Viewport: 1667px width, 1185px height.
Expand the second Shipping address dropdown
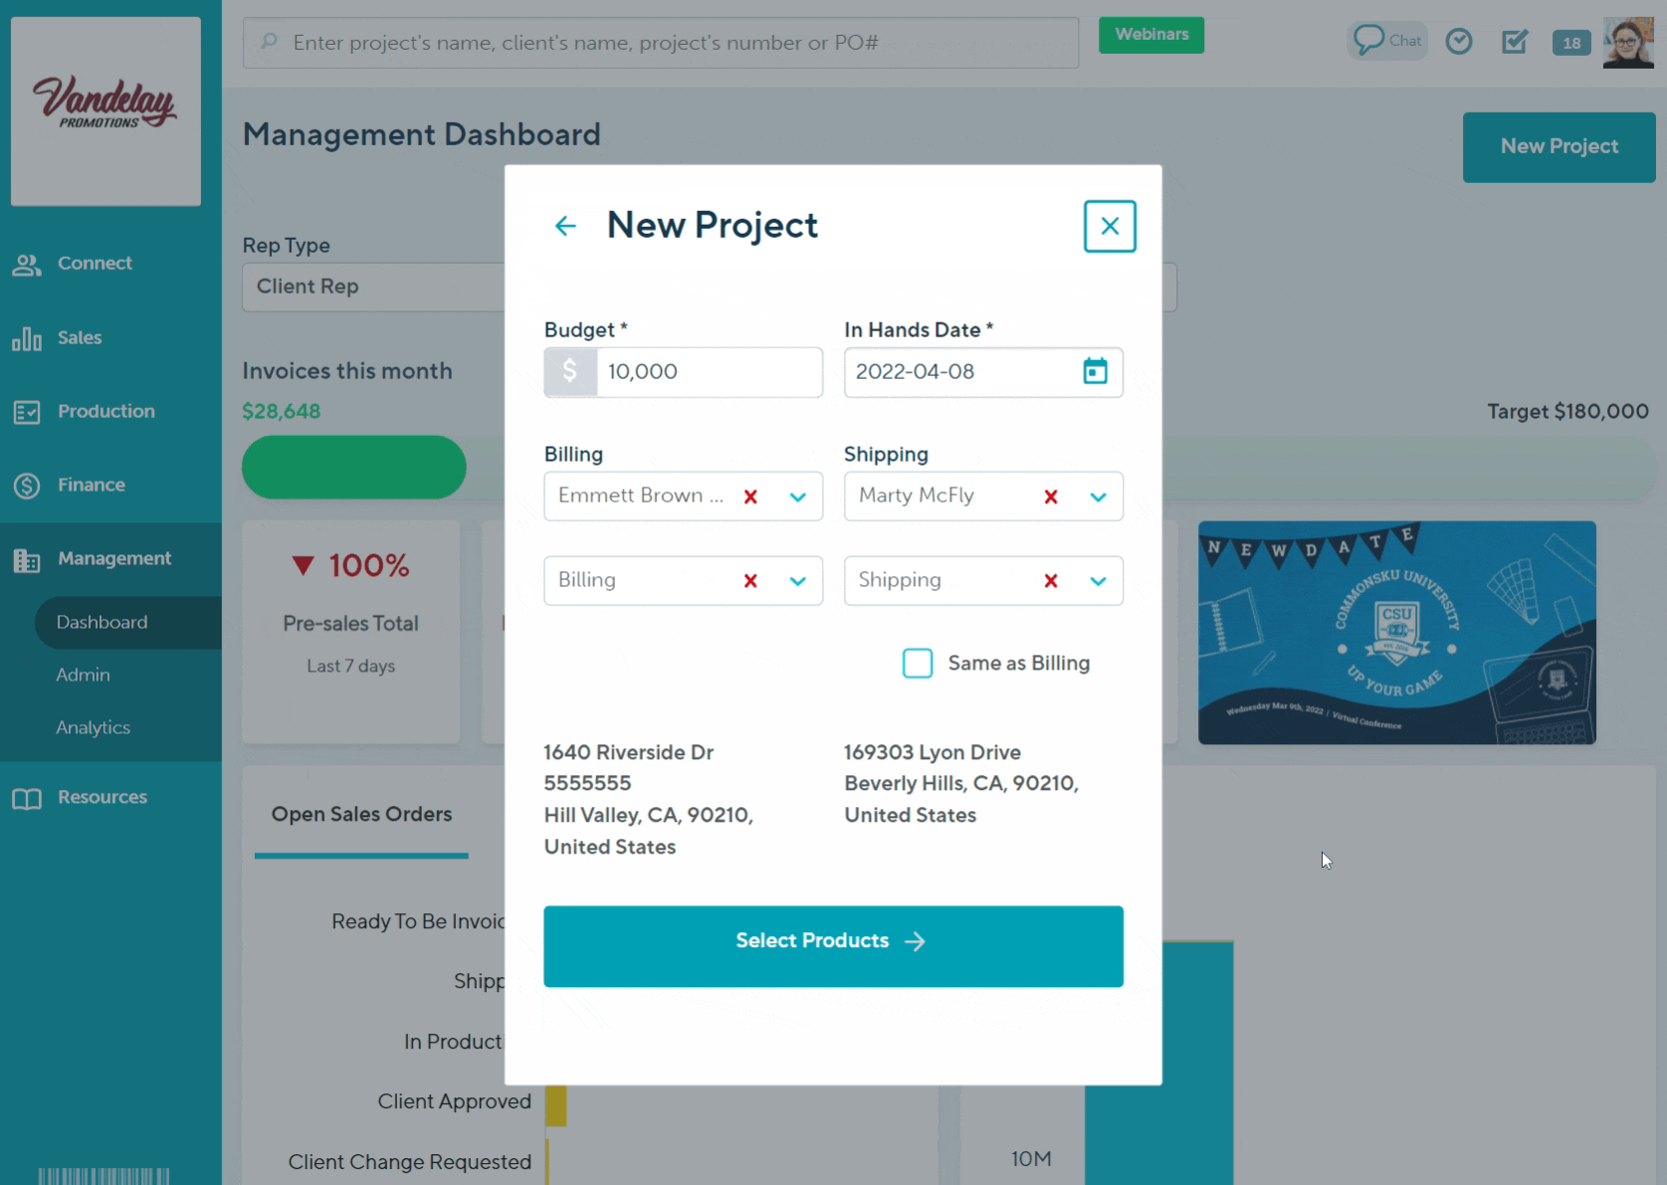coord(1098,581)
